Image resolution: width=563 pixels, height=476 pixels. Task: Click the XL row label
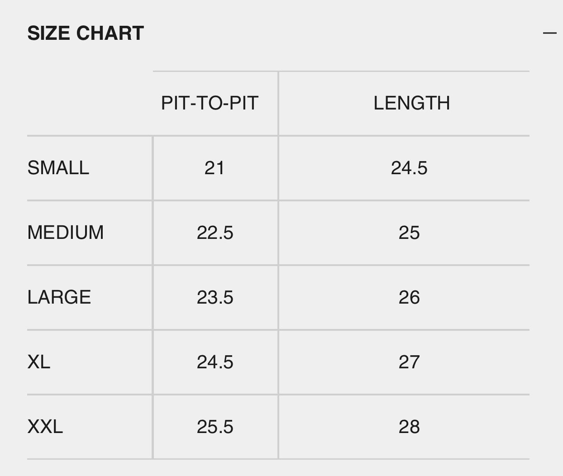pyautogui.click(x=39, y=362)
